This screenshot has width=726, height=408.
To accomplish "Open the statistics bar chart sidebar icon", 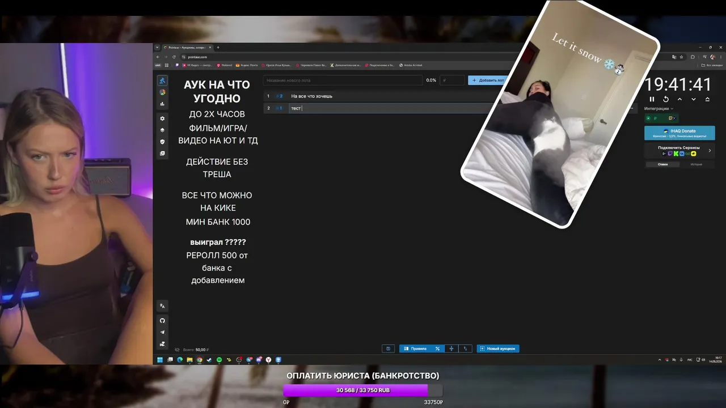I will coord(162,104).
